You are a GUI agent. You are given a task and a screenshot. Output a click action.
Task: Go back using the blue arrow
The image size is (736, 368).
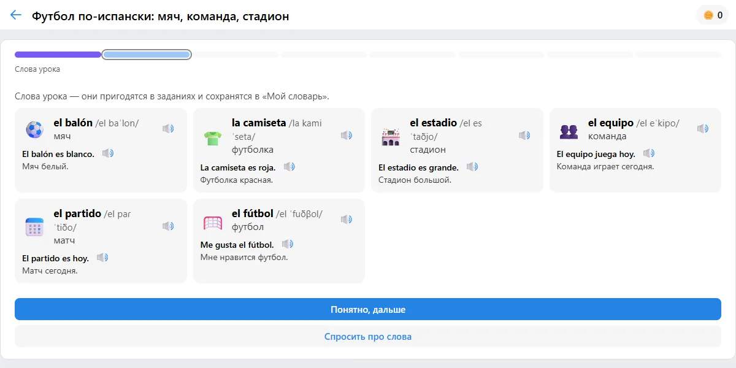(x=16, y=15)
